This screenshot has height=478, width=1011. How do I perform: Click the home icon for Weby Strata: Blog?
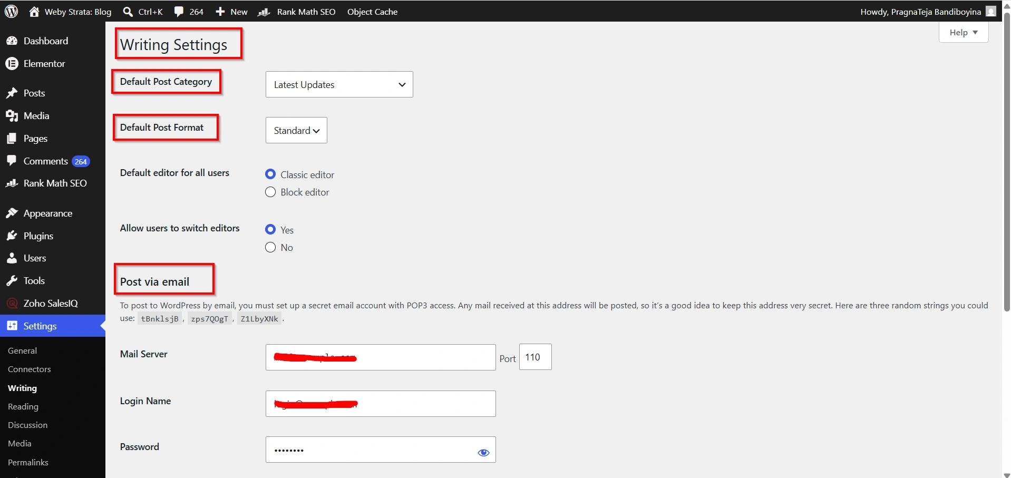(x=34, y=11)
